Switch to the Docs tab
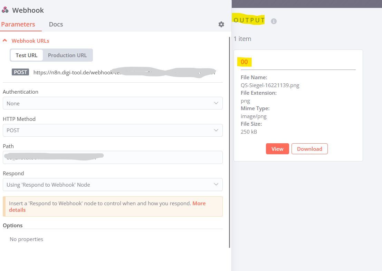 (x=56, y=24)
